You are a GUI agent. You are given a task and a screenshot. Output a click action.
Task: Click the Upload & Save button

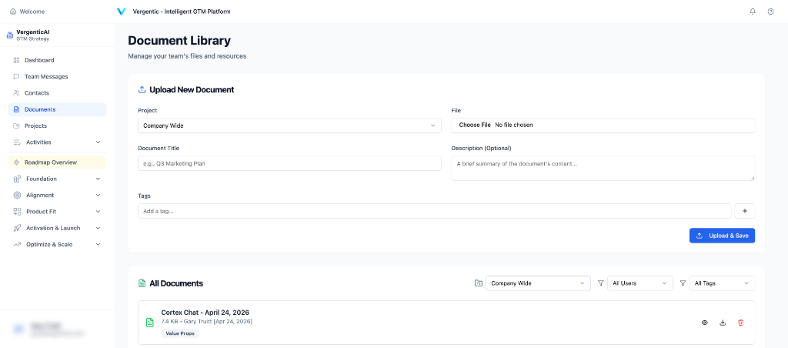pos(722,236)
